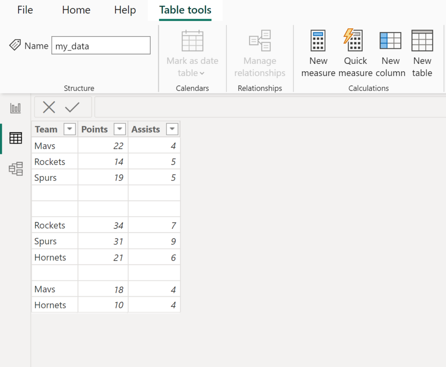The image size is (446, 367).
Task: Open the File menu
Action: click(25, 10)
